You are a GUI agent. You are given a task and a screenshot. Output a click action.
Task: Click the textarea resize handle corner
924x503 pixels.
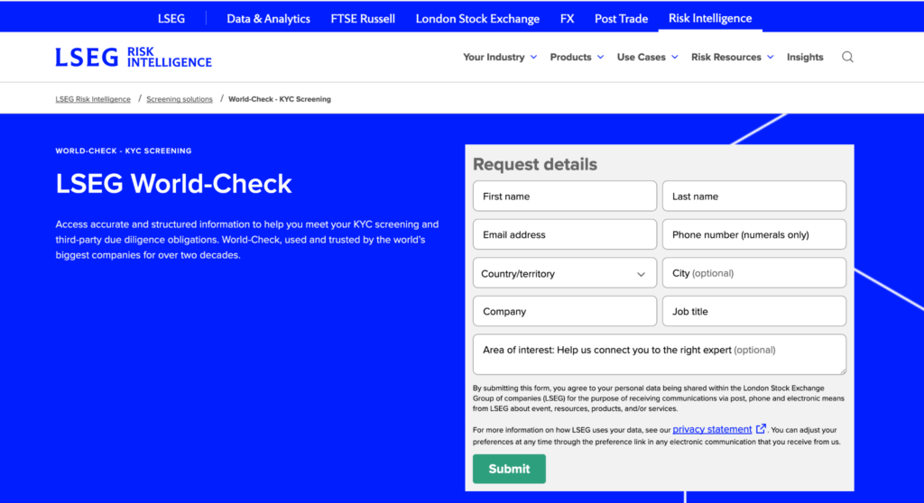pos(843,371)
